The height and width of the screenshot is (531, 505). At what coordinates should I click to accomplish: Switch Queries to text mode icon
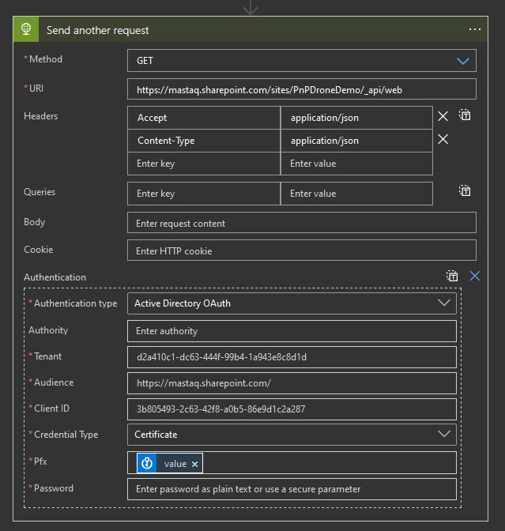pyautogui.click(x=465, y=190)
